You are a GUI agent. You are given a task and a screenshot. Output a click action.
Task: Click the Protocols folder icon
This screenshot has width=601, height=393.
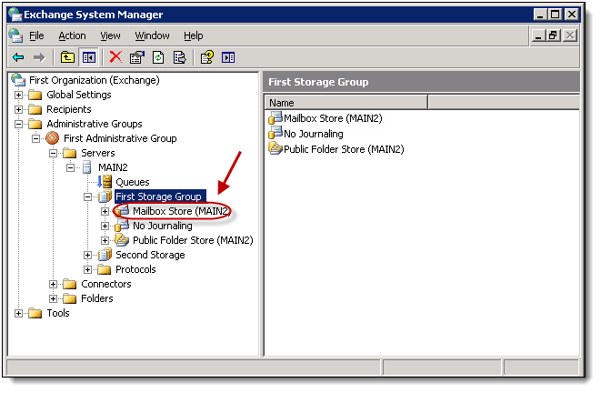[x=104, y=269]
